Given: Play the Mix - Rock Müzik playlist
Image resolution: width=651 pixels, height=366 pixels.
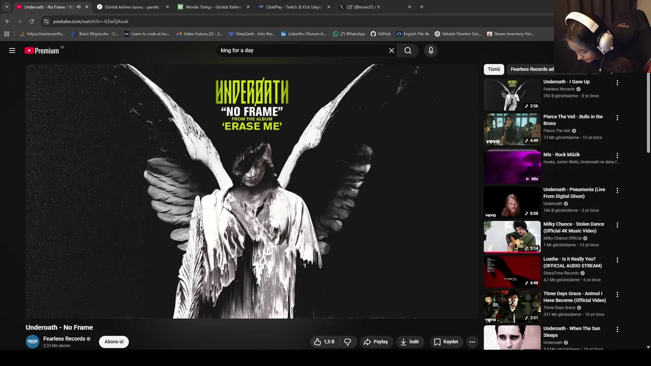Looking at the screenshot, I should (512, 167).
